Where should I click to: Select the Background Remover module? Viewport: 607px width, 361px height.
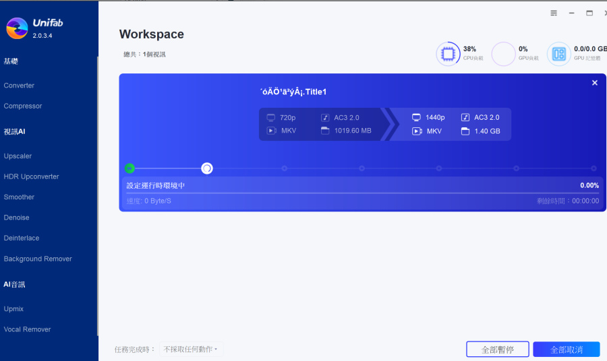pyautogui.click(x=38, y=259)
